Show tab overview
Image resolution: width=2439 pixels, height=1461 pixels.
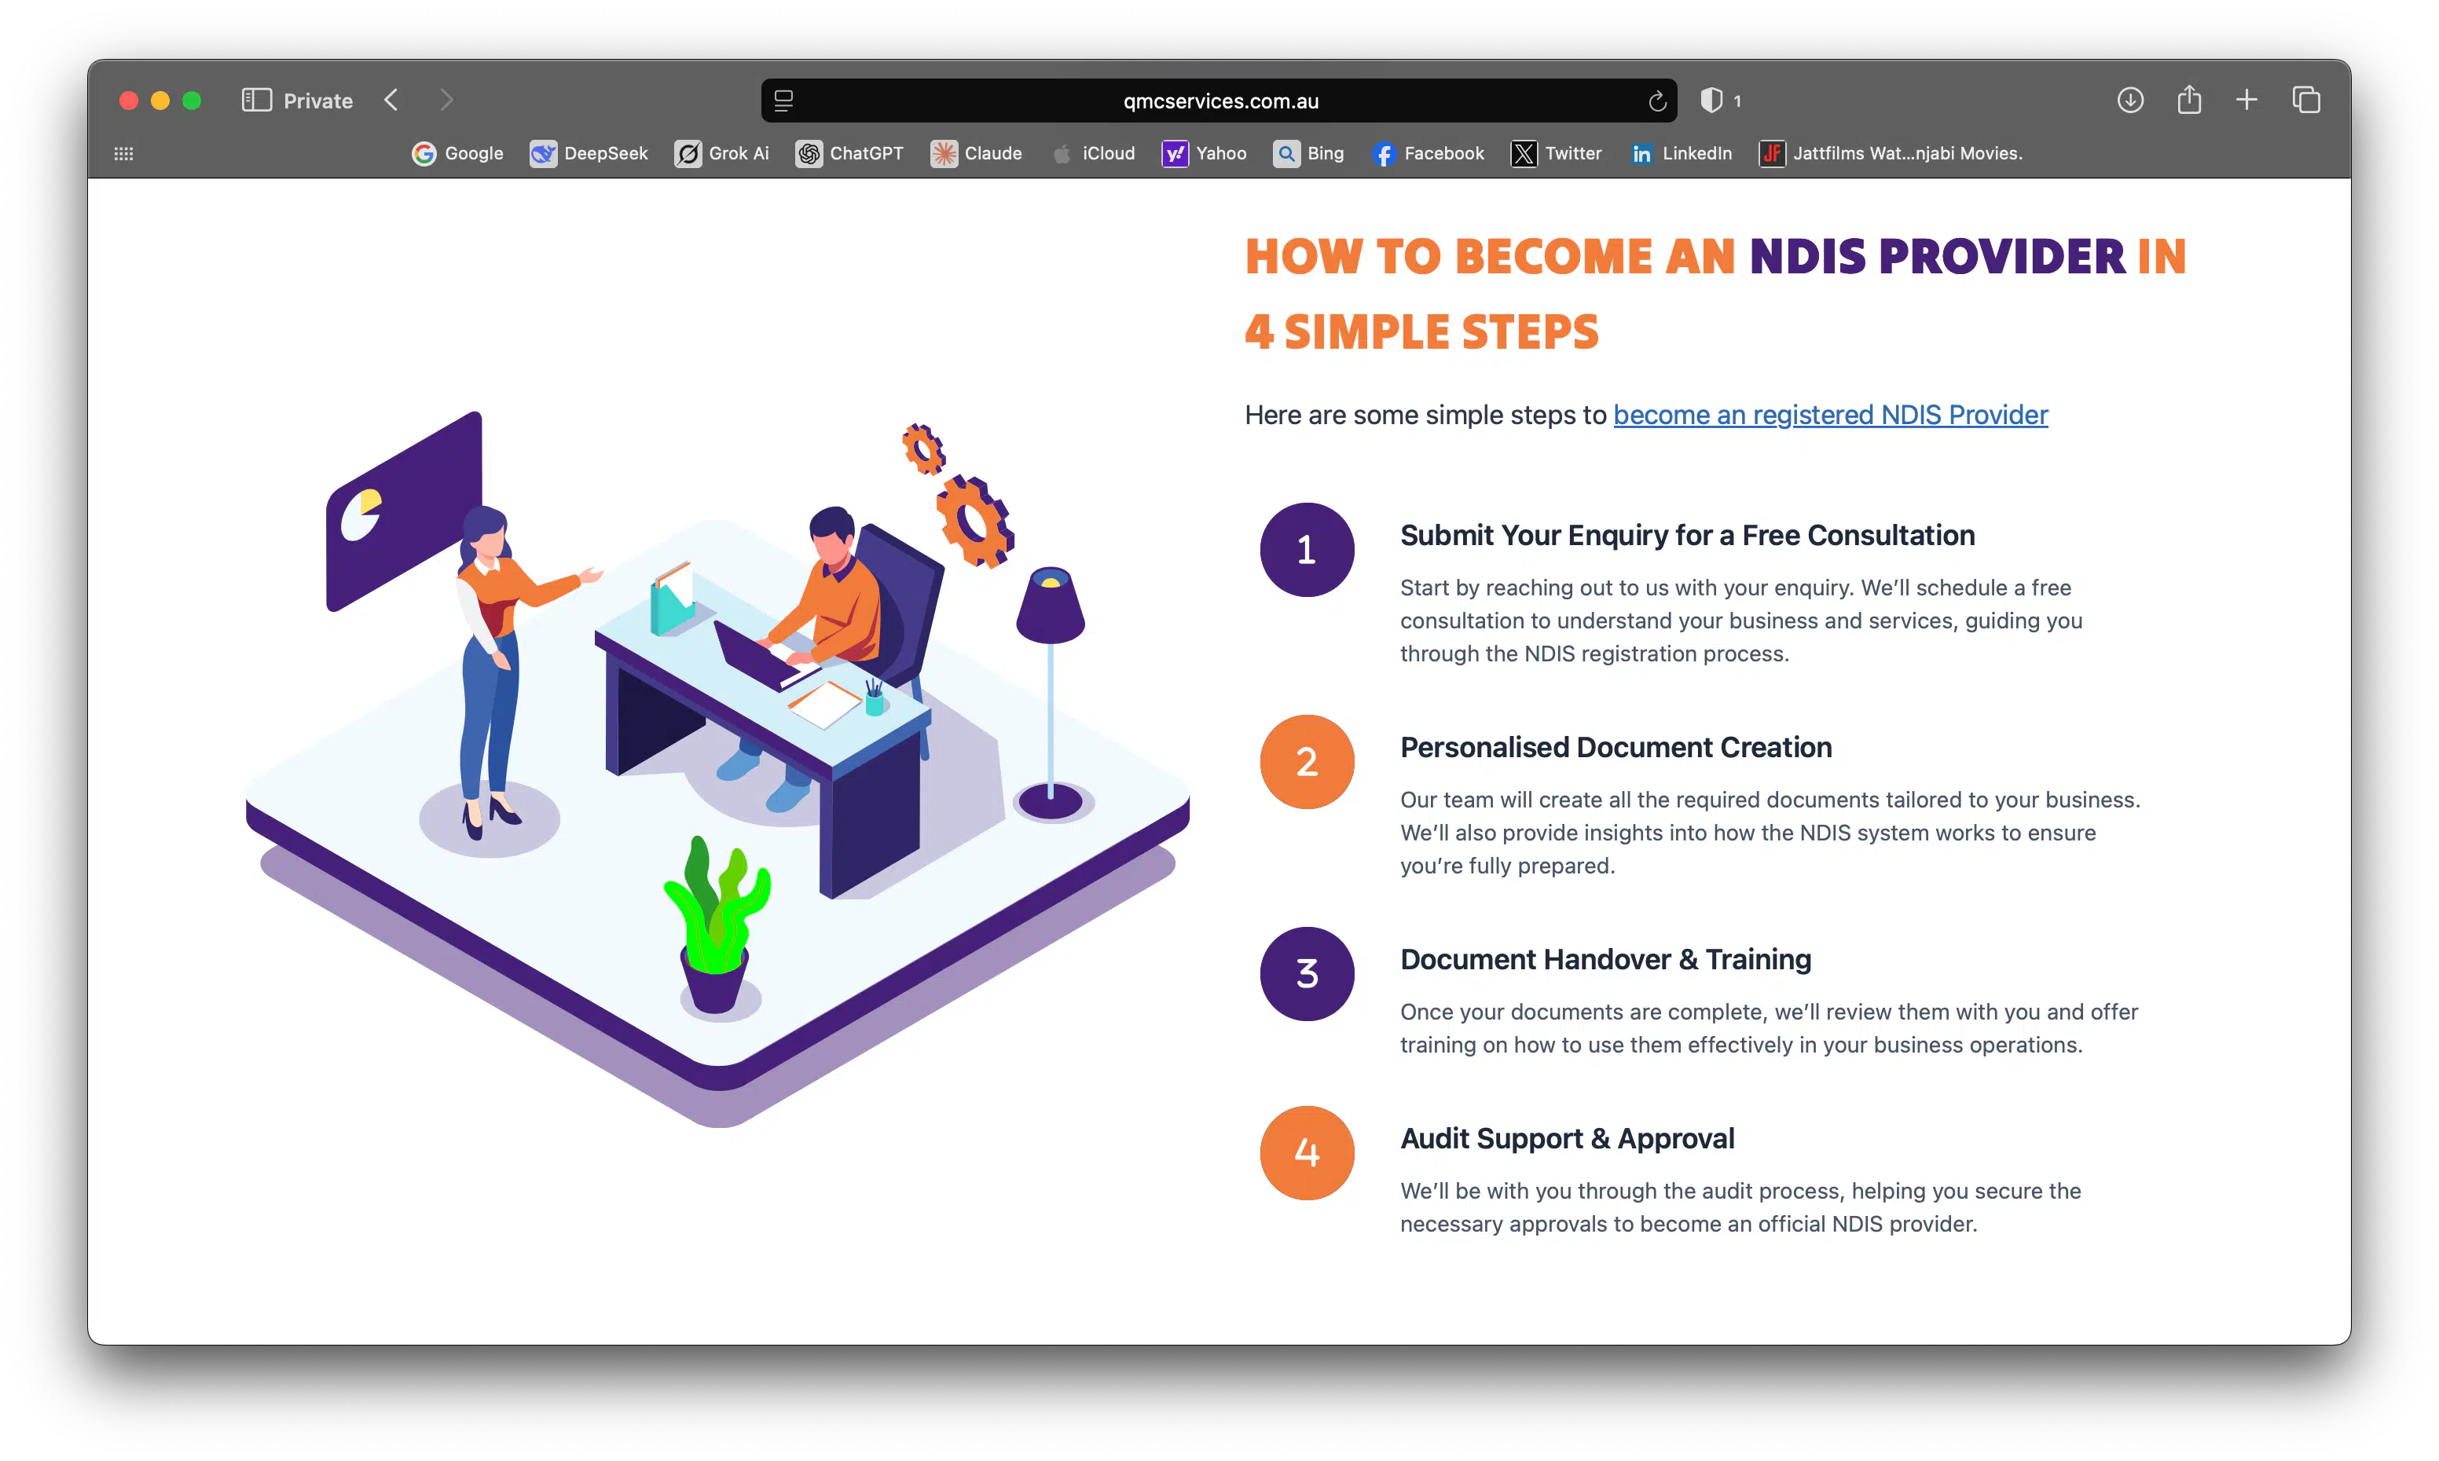point(2306,101)
